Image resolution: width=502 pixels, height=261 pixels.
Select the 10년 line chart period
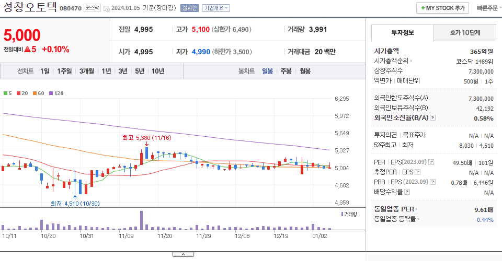(158, 71)
